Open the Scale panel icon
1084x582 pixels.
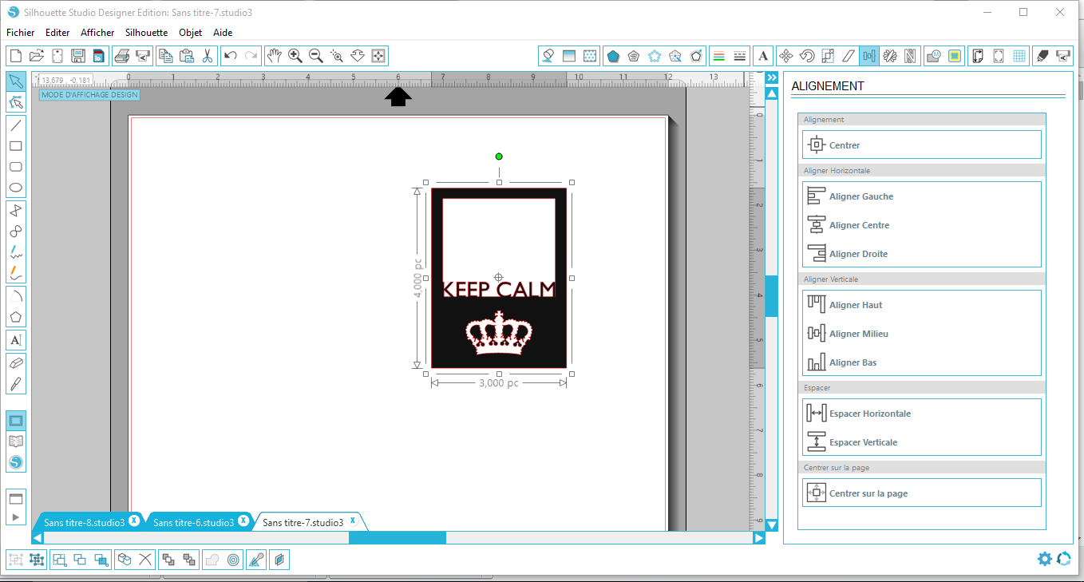tap(828, 56)
